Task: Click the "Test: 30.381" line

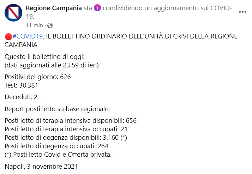Action: pos(22,85)
